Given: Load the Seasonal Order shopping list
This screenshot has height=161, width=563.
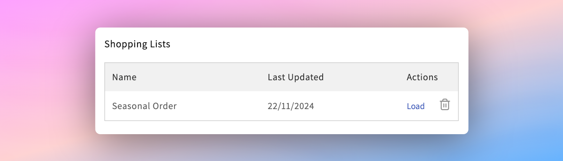Looking at the screenshot, I should coord(416,106).
